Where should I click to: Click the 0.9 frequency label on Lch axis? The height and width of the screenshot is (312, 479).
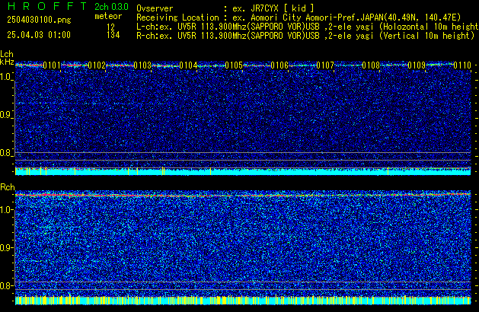(5, 115)
